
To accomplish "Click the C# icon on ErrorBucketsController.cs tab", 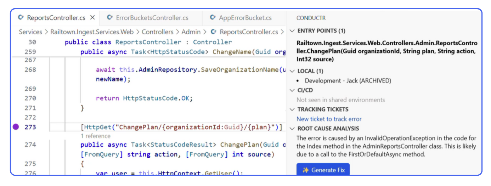I will pyautogui.click(x=110, y=17).
